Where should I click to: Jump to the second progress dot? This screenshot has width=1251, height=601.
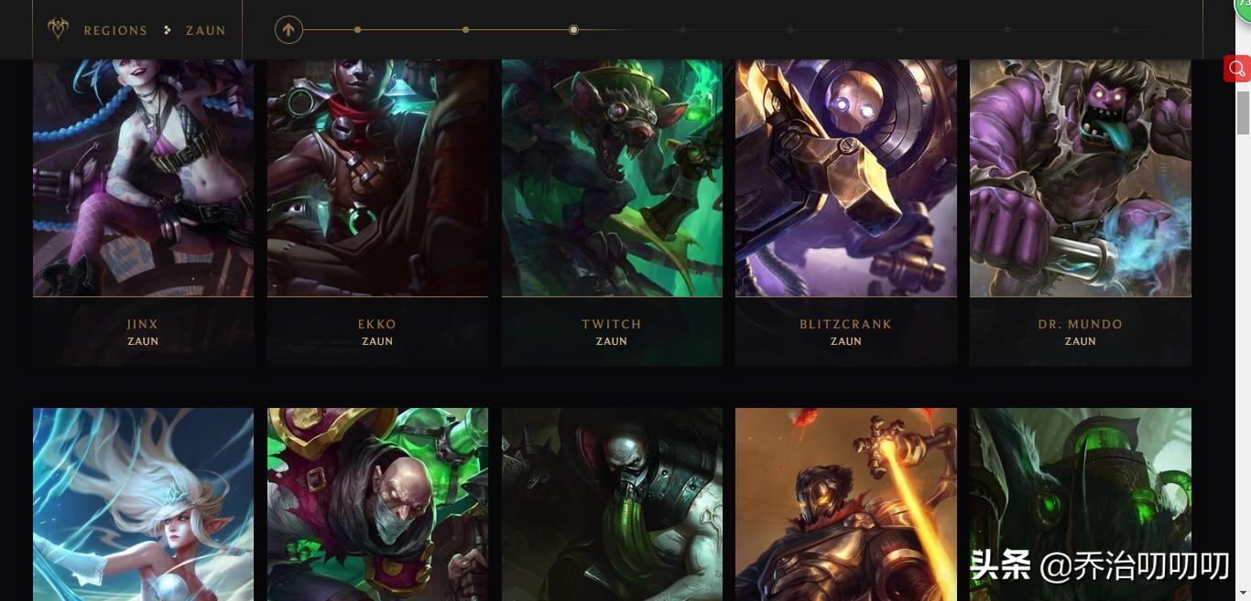tap(465, 30)
